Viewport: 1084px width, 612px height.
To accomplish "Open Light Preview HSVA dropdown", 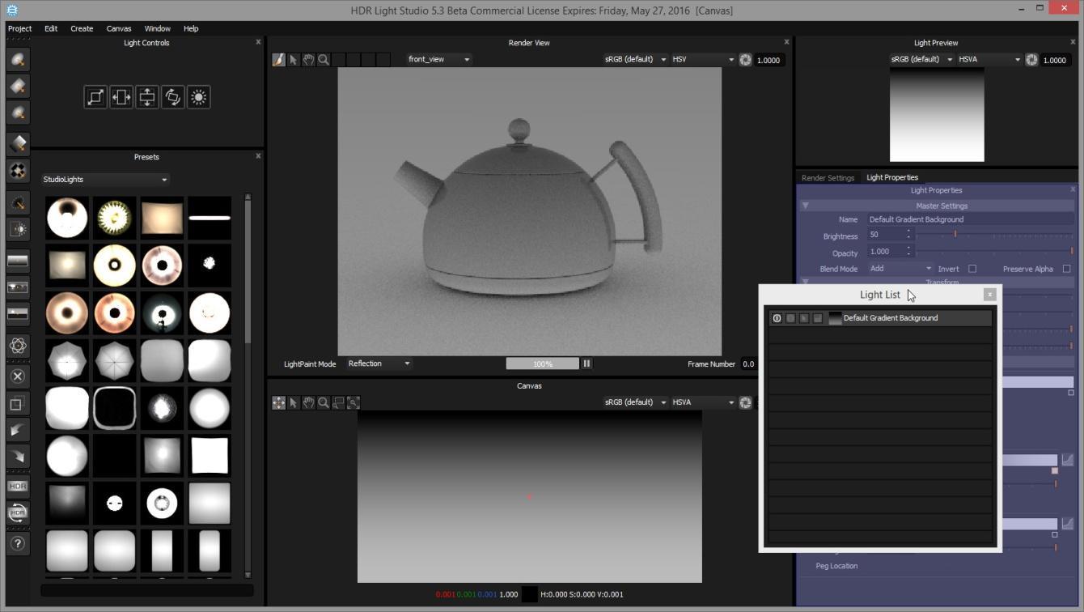I will click(989, 60).
